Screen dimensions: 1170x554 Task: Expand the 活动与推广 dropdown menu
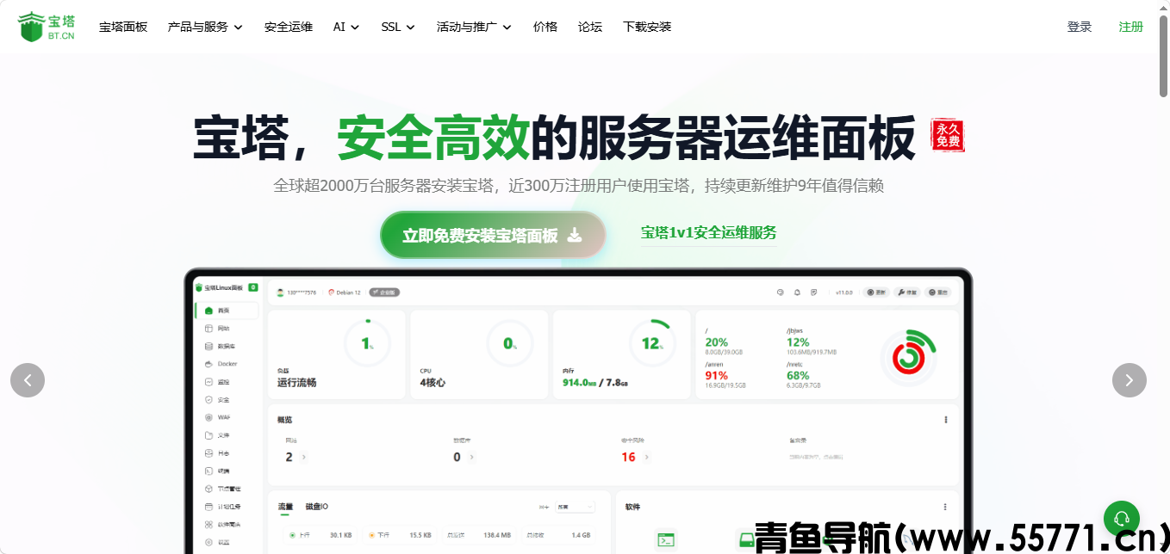474,27
